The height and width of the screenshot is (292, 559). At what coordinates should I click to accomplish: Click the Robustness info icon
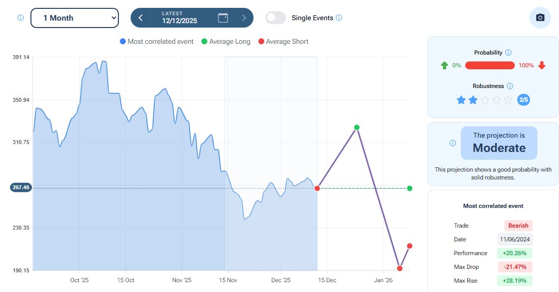point(510,86)
